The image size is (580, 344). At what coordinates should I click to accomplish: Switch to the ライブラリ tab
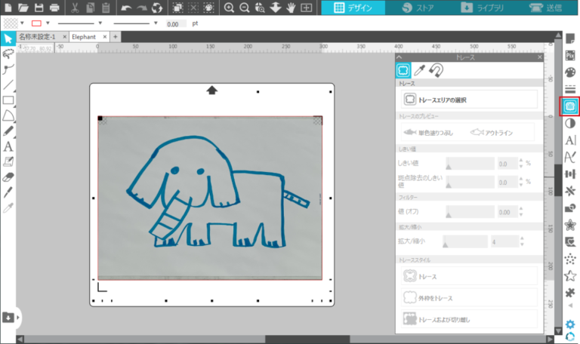[481, 8]
